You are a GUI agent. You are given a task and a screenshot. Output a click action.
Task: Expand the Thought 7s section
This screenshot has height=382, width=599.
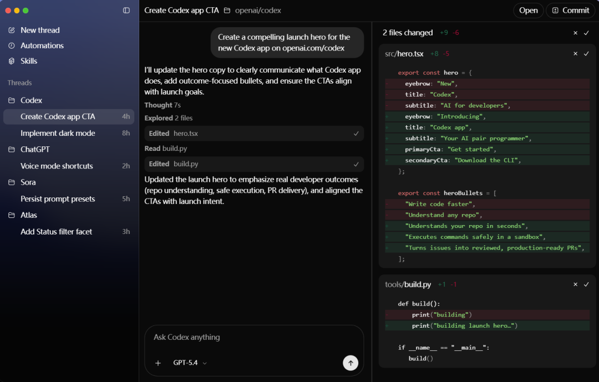[x=163, y=105]
